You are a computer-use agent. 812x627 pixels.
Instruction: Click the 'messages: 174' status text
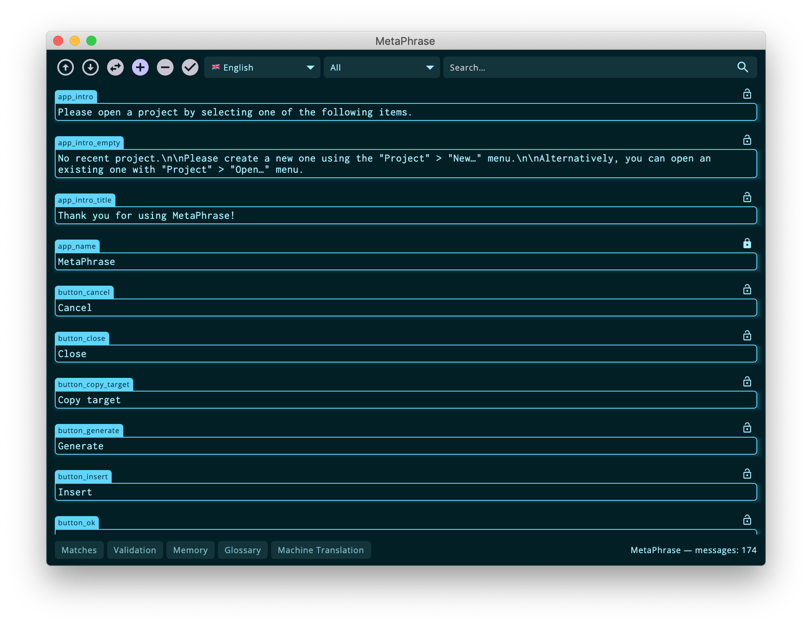(x=726, y=550)
